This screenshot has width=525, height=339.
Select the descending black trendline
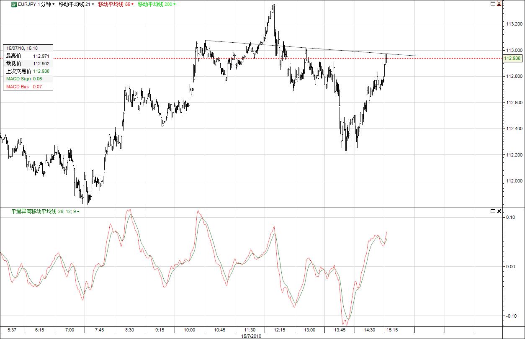point(310,48)
